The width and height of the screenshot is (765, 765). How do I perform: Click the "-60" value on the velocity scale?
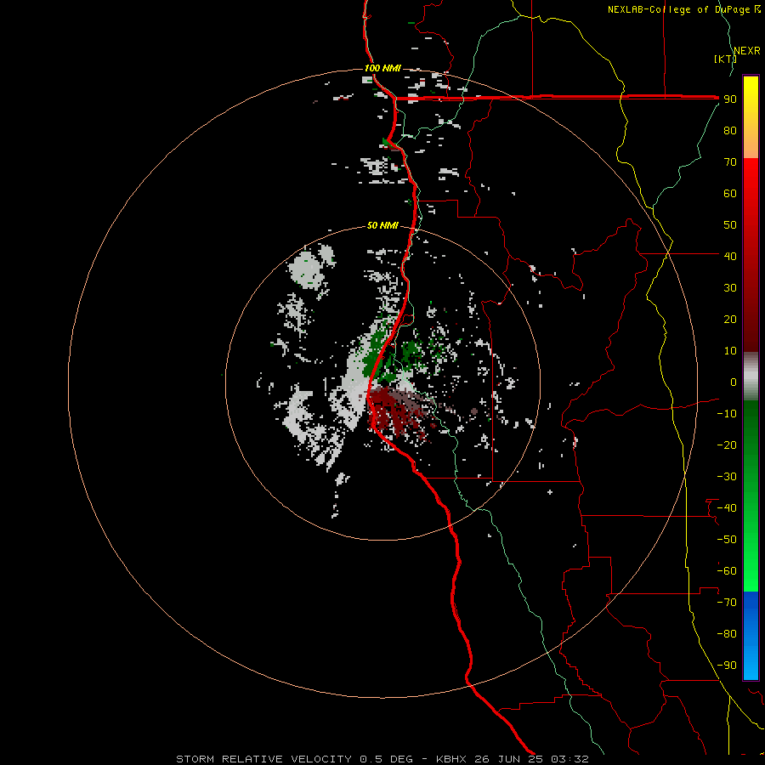727,571
